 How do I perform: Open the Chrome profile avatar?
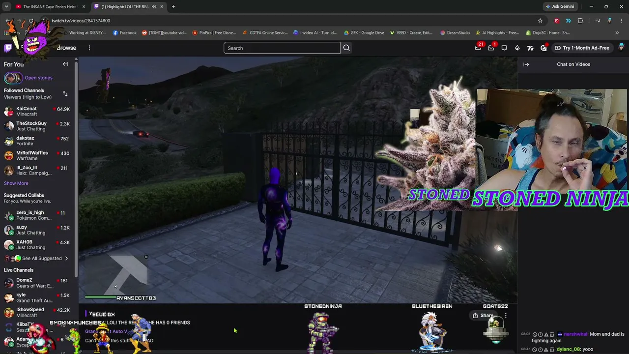(x=609, y=21)
